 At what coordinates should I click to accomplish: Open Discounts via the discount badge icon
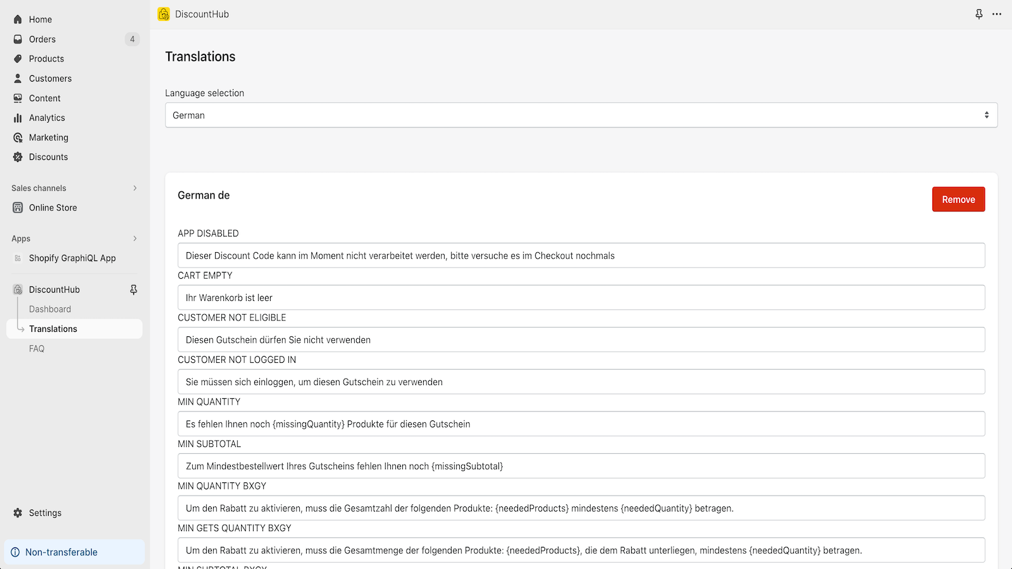pos(18,157)
